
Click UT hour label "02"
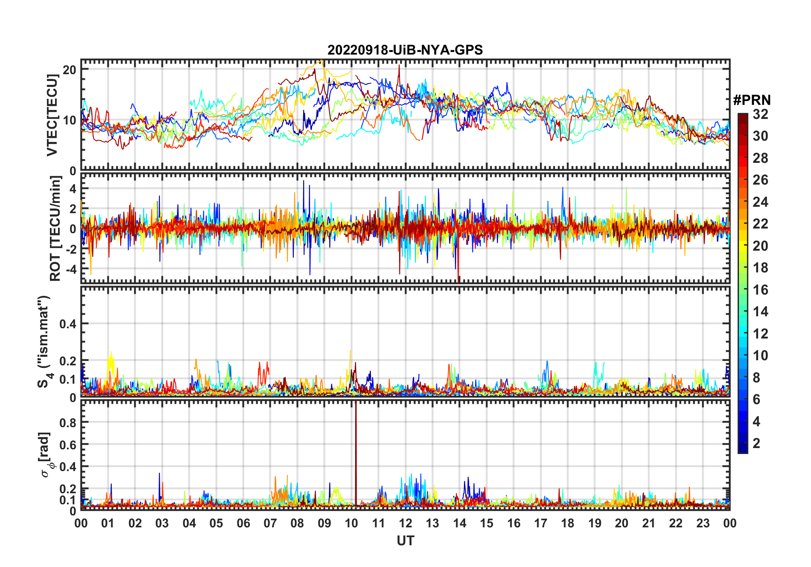point(135,524)
